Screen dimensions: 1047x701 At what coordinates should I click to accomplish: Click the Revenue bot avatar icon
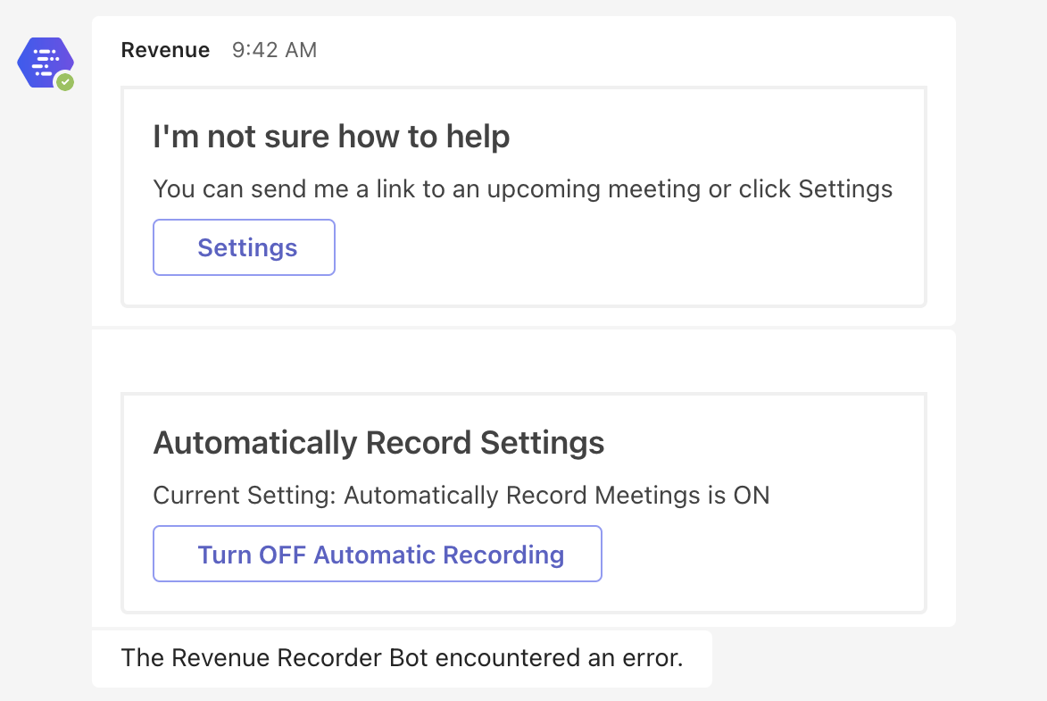pos(45,62)
